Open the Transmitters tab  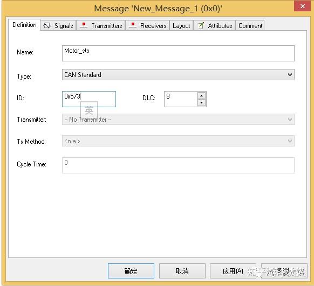tap(101, 25)
